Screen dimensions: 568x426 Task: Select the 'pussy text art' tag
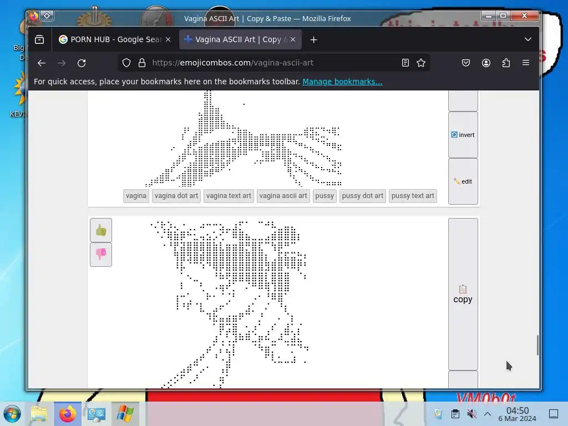(413, 196)
